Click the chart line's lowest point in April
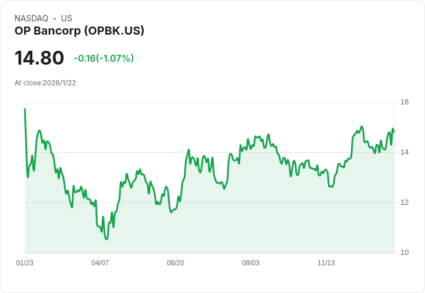The width and height of the screenshot is (425, 293). (x=106, y=239)
